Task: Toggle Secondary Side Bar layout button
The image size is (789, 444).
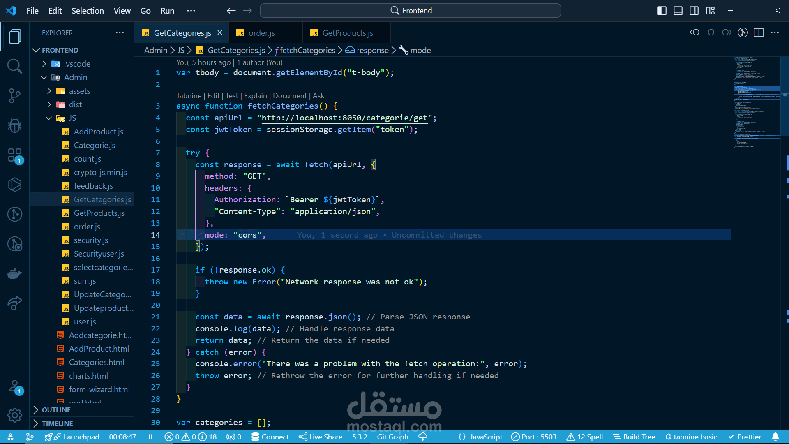Action: coord(694,11)
